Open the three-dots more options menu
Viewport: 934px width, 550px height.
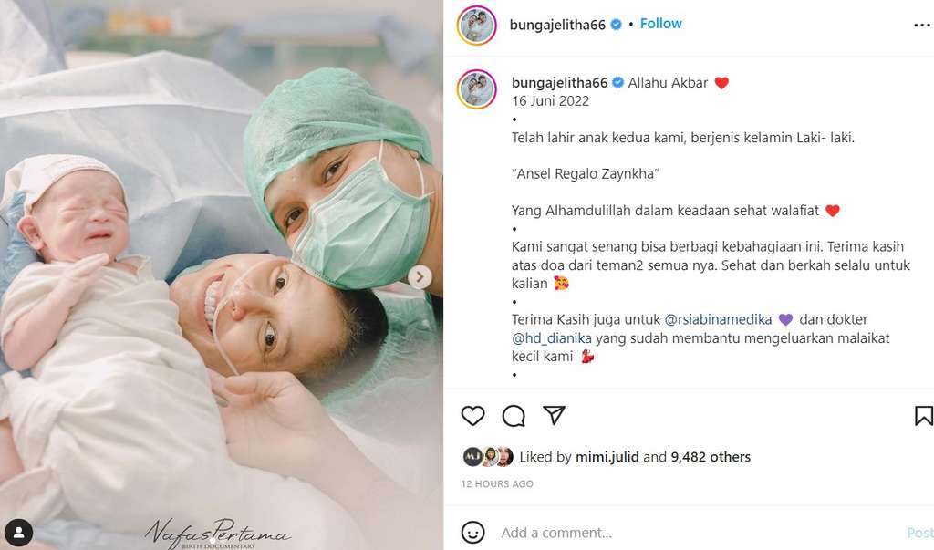point(922,25)
